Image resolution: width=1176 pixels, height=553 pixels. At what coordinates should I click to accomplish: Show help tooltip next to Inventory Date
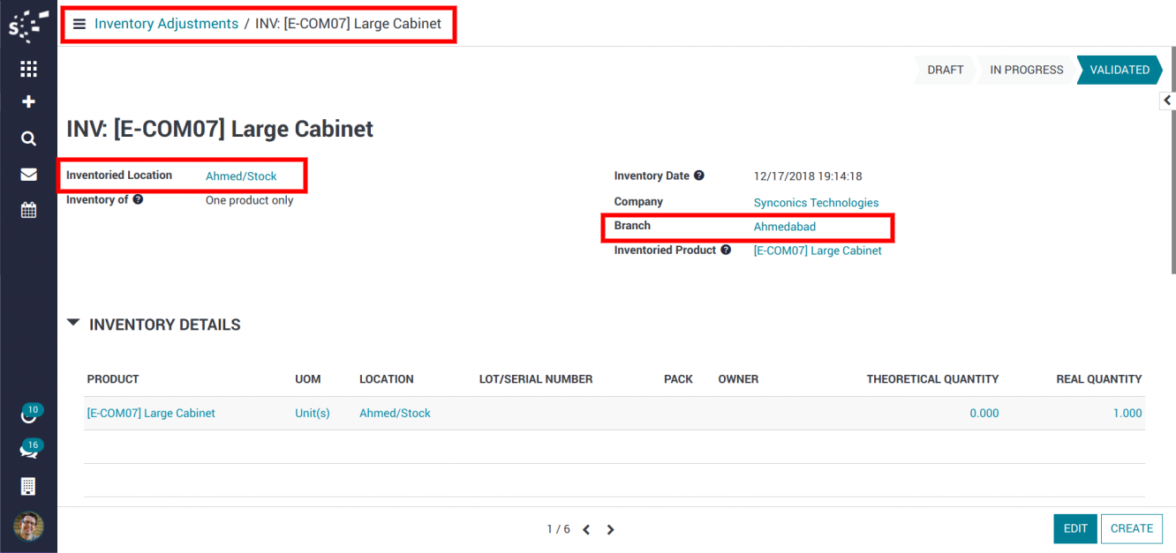(699, 176)
